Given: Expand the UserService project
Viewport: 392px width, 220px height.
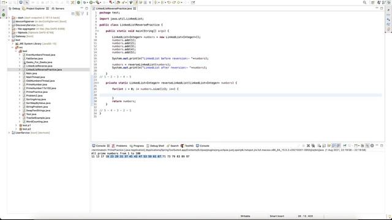Looking at the screenshot, I should 9,133.
